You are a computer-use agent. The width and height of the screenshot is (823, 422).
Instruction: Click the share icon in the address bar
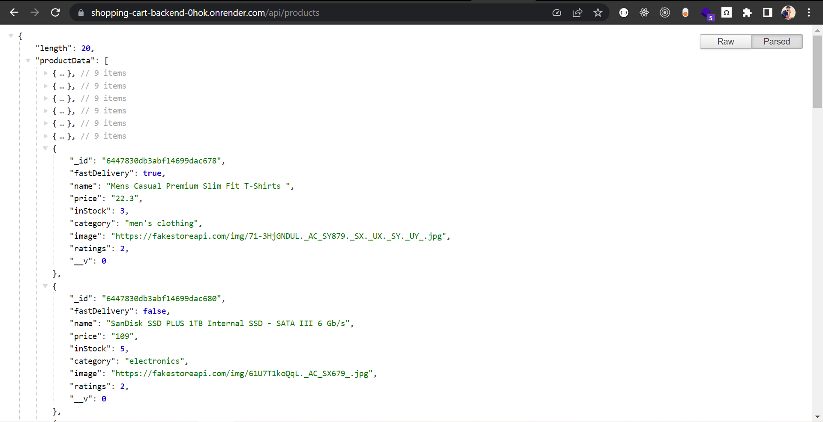[x=577, y=12]
